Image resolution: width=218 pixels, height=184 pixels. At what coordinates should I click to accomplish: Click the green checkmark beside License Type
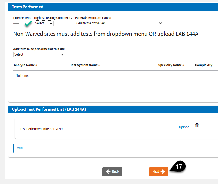pos(28,24)
